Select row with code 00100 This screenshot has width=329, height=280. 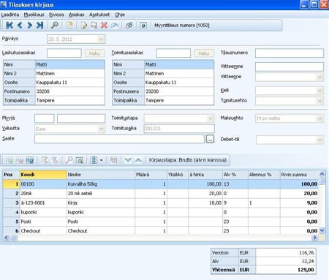[x=160, y=184]
